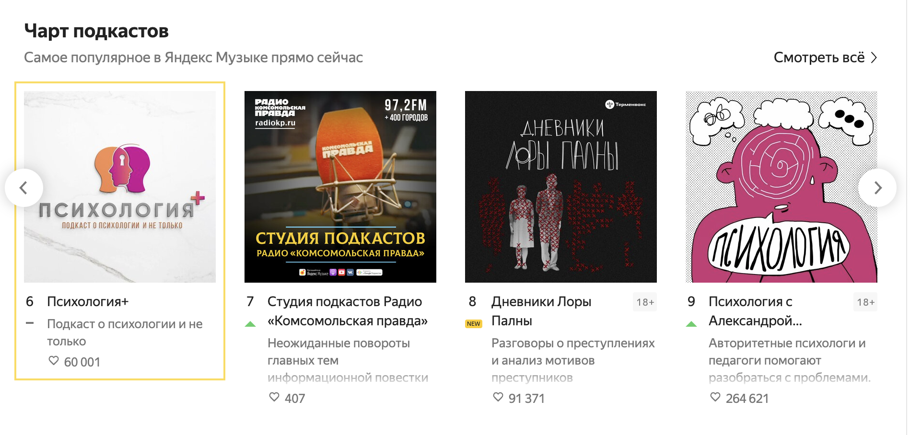Select Дневники Лоры Палны cover thumbnail
The height and width of the screenshot is (435, 910).
tap(561, 187)
